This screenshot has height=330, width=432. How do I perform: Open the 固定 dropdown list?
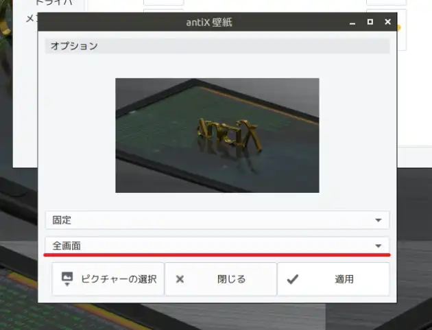(217, 220)
